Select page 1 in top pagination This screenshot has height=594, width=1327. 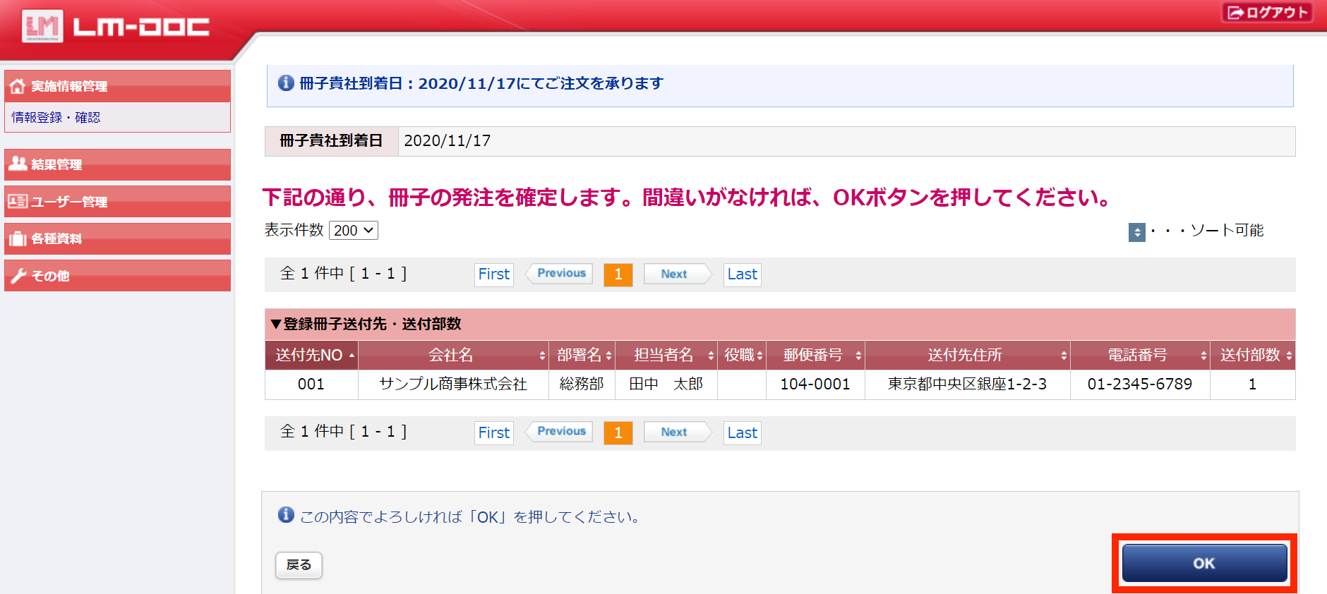(618, 274)
